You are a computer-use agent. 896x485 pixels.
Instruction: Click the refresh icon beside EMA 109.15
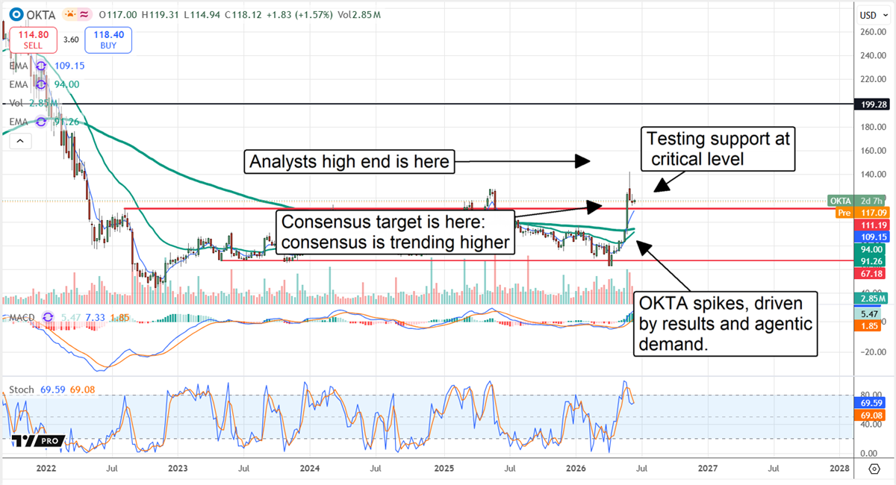coord(42,66)
